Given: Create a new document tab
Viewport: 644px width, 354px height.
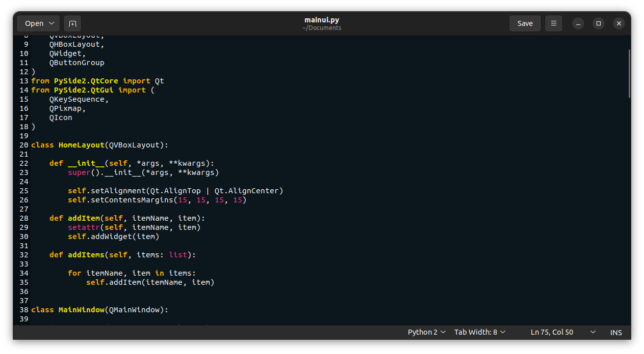Looking at the screenshot, I should [x=72, y=23].
